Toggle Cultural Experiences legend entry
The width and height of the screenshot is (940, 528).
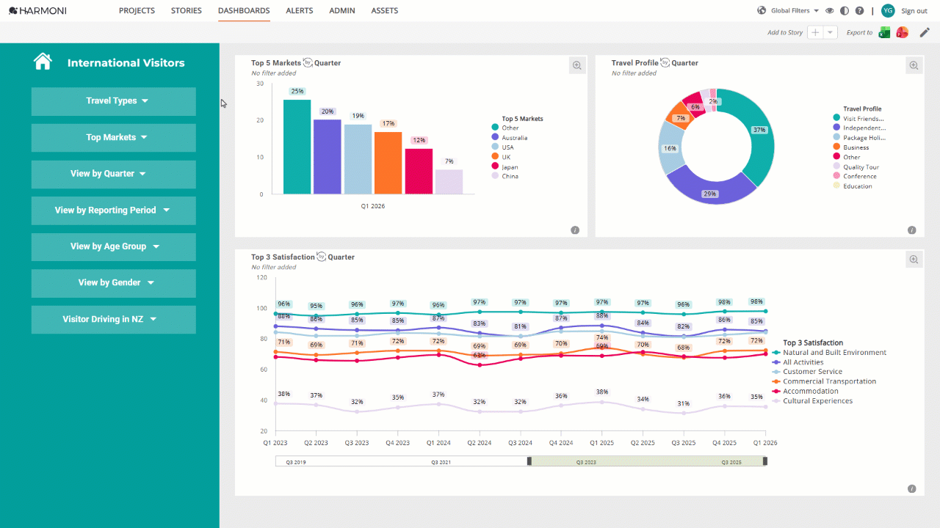tap(812, 400)
